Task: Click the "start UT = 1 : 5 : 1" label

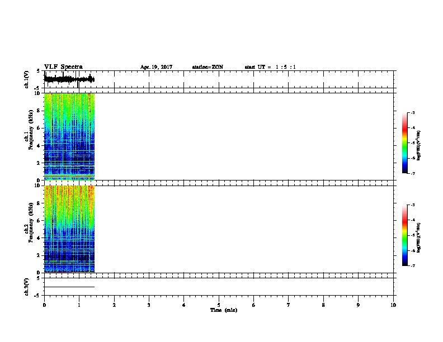Action: click(x=270, y=67)
